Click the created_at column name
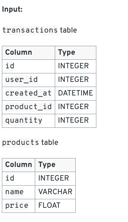Image resolution: width=128 pixels, height=222 pixels. (x=29, y=93)
